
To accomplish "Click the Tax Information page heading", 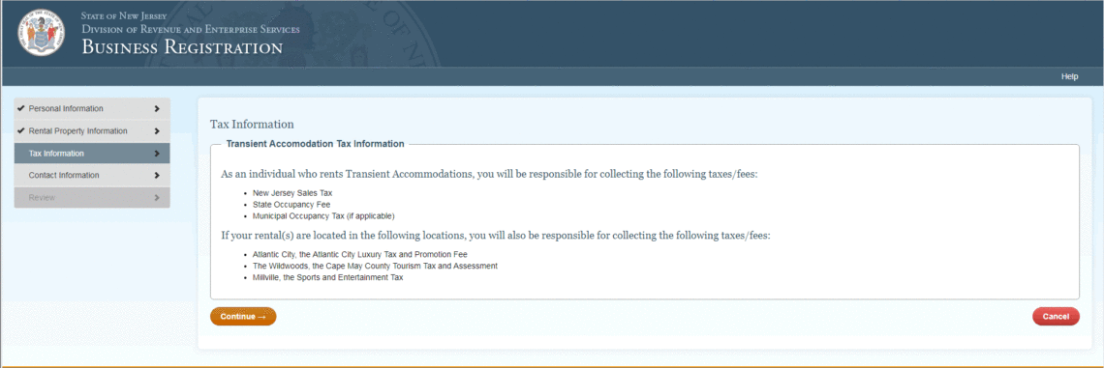I will (x=252, y=125).
